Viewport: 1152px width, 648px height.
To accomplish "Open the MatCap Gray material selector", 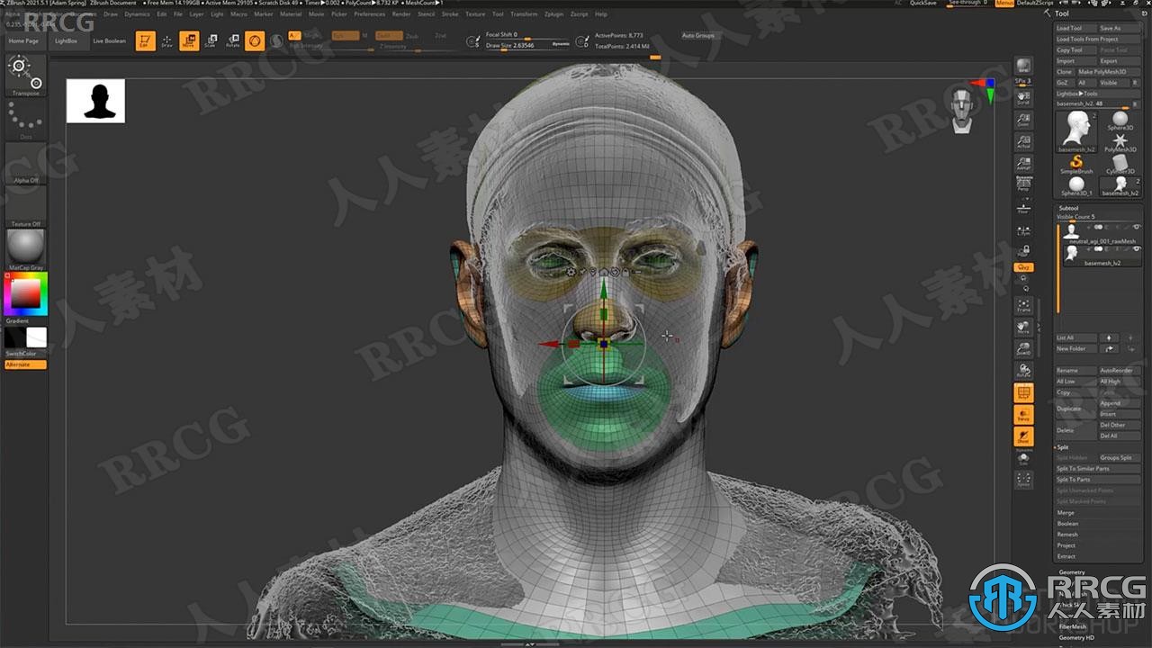I will [x=25, y=249].
